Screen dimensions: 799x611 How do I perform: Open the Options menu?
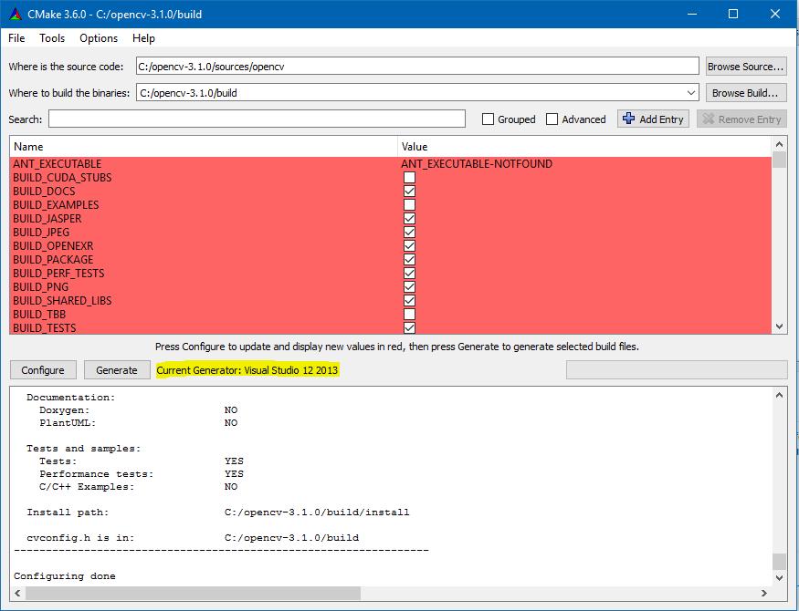(99, 38)
